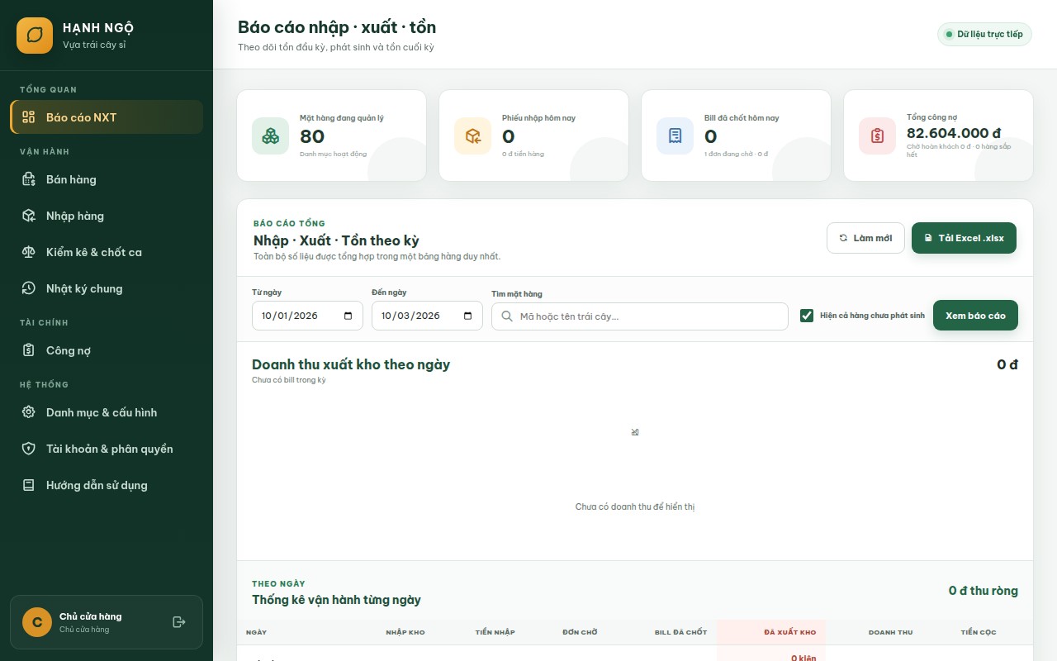Click the Tiền nhập column header
Viewport: 1057px width, 661px height.
pos(495,632)
